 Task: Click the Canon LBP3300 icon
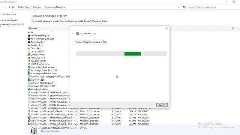(x=29, y=51)
